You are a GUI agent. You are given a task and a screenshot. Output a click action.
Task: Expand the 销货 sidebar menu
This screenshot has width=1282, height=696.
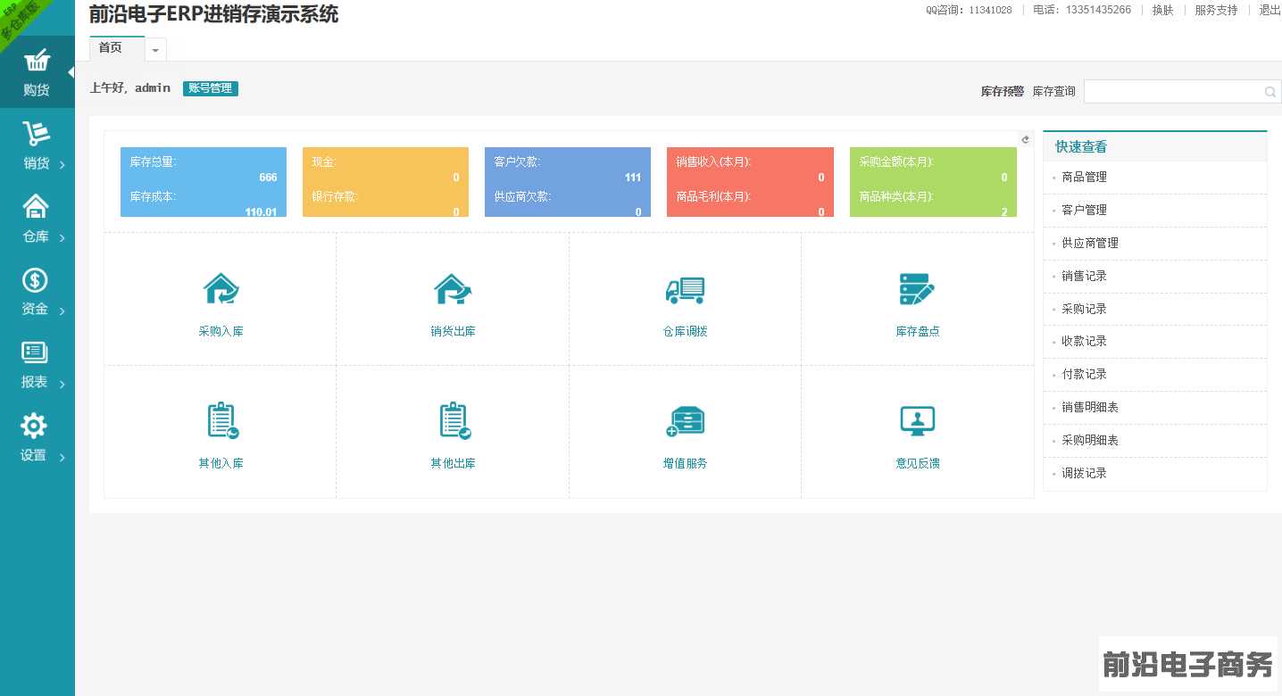pos(37,146)
